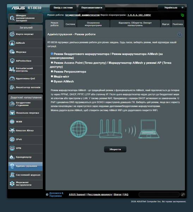This screenshot has width=193, height=212.
Task: Click the Перезавантажити reboot button
Action: tap(92, 8)
